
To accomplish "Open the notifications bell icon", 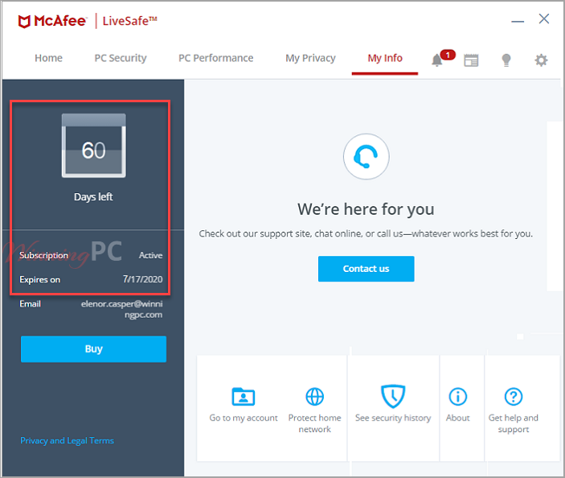I will (x=436, y=60).
